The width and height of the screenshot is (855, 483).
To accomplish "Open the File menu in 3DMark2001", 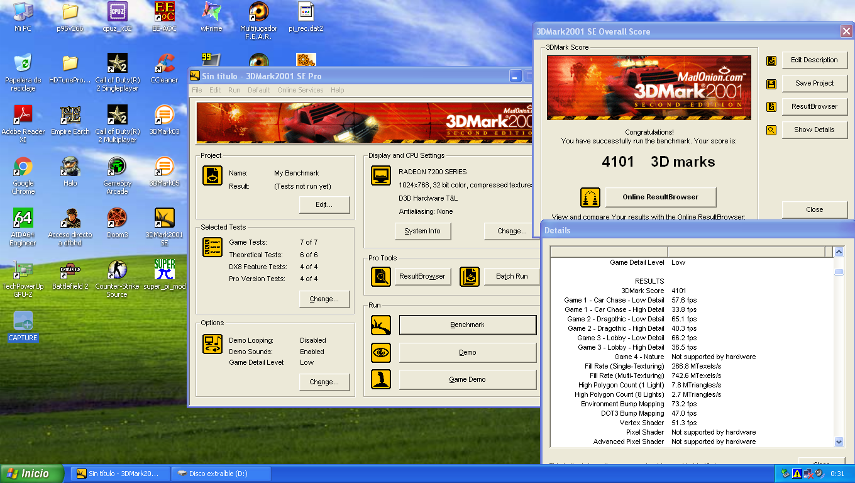I will click(197, 90).
